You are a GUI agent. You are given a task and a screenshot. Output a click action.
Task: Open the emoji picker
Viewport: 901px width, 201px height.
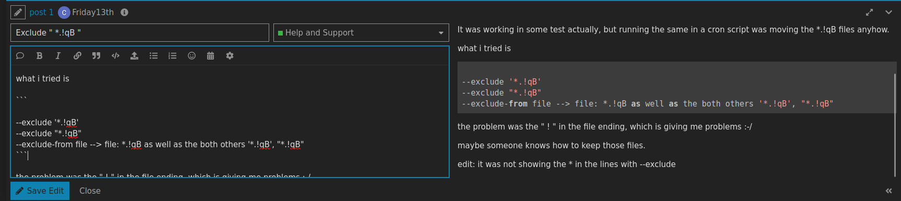pyautogui.click(x=191, y=56)
